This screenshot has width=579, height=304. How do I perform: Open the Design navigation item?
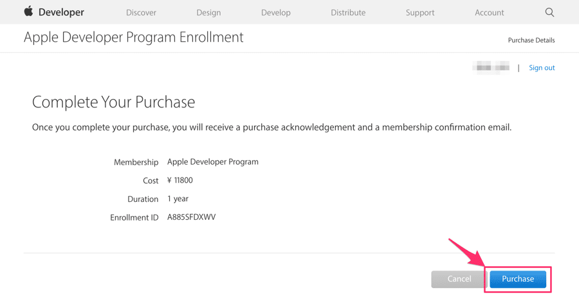[x=208, y=12]
